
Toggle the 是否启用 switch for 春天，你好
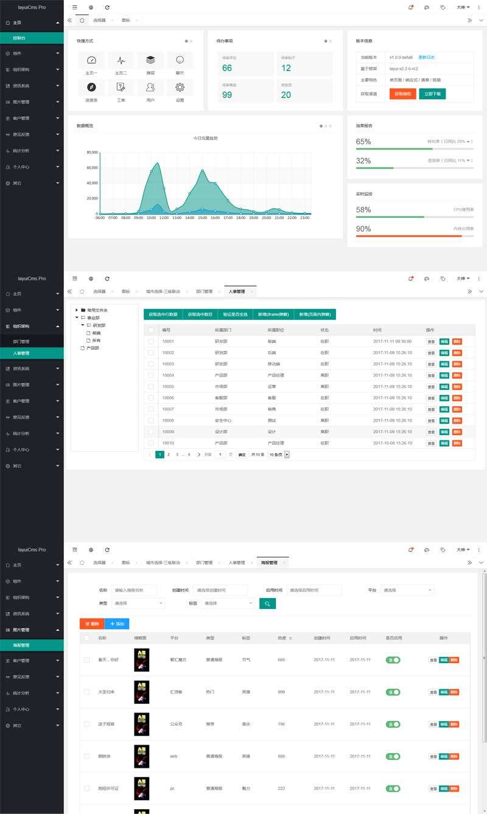(x=393, y=659)
